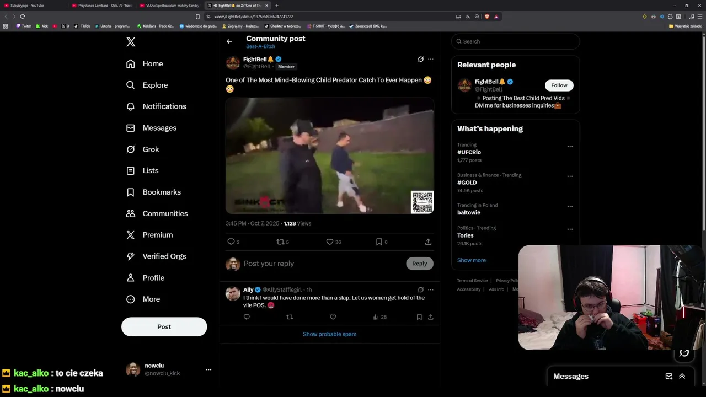Compose new message in Messages drawer

669,377
